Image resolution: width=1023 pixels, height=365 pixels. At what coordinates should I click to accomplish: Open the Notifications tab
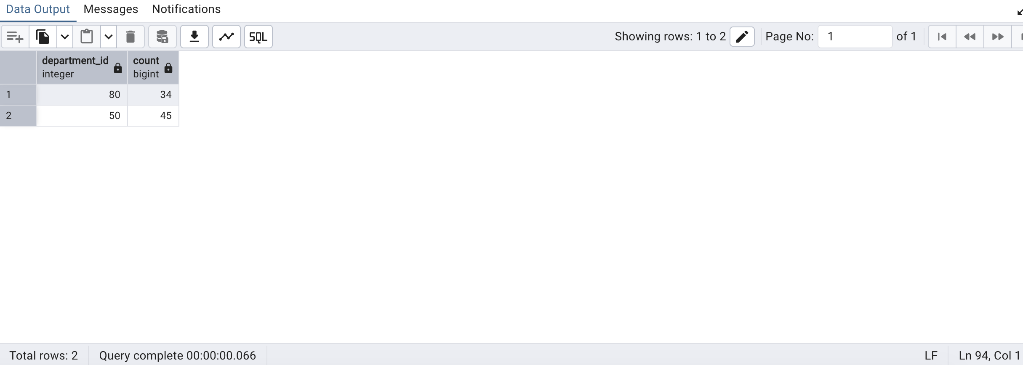[186, 9]
